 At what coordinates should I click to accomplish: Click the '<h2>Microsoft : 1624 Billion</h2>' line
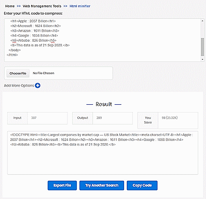(x=36, y=26)
